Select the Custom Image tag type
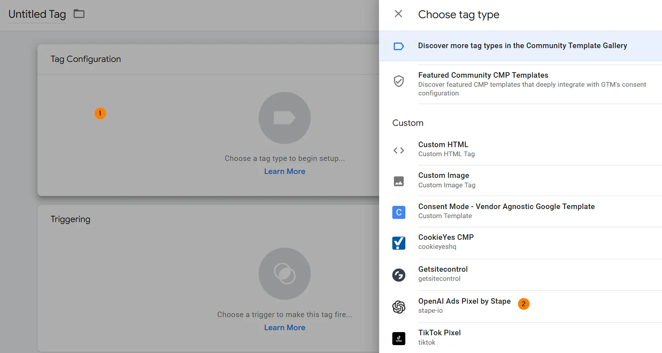This screenshot has height=353, width=662. [x=520, y=181]
